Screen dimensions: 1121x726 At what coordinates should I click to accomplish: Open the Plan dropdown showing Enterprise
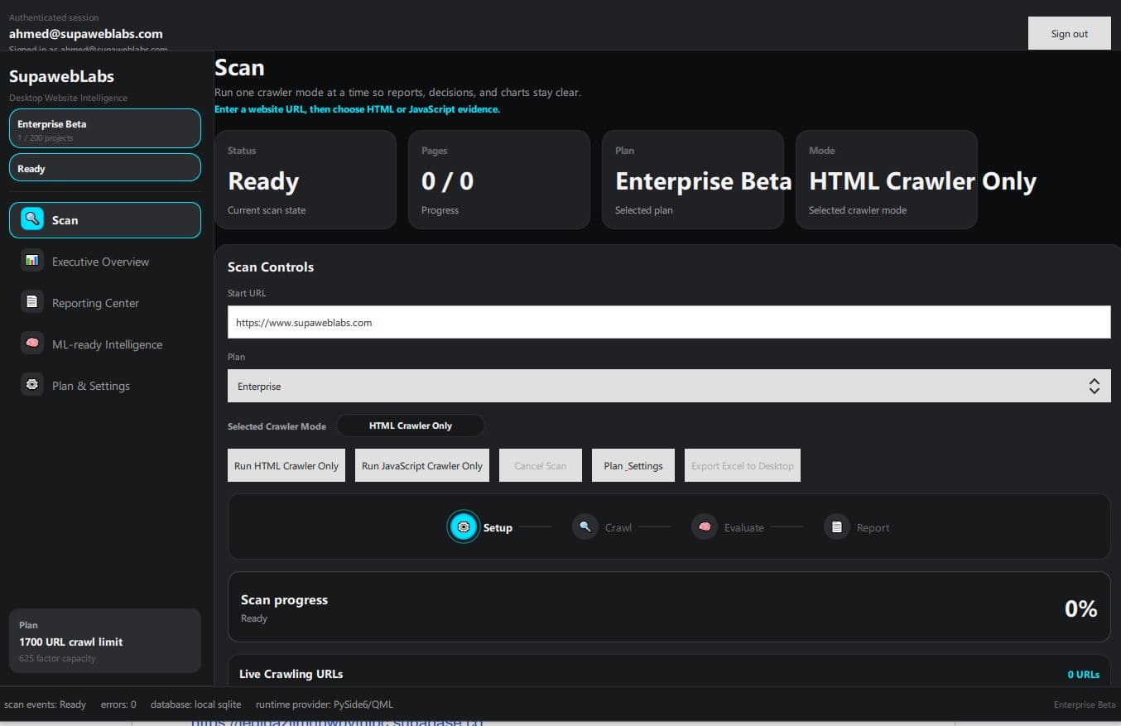[x=669, y=386]
